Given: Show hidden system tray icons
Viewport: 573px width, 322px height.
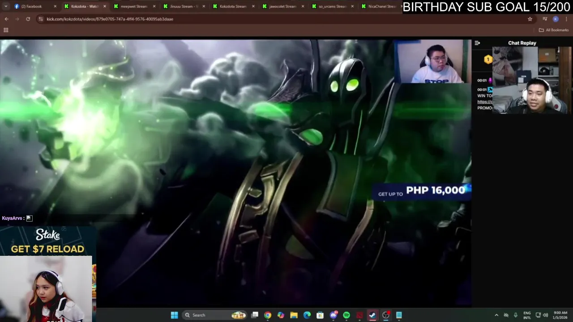Looking at the screenshot, I should [x=496, y=315].
